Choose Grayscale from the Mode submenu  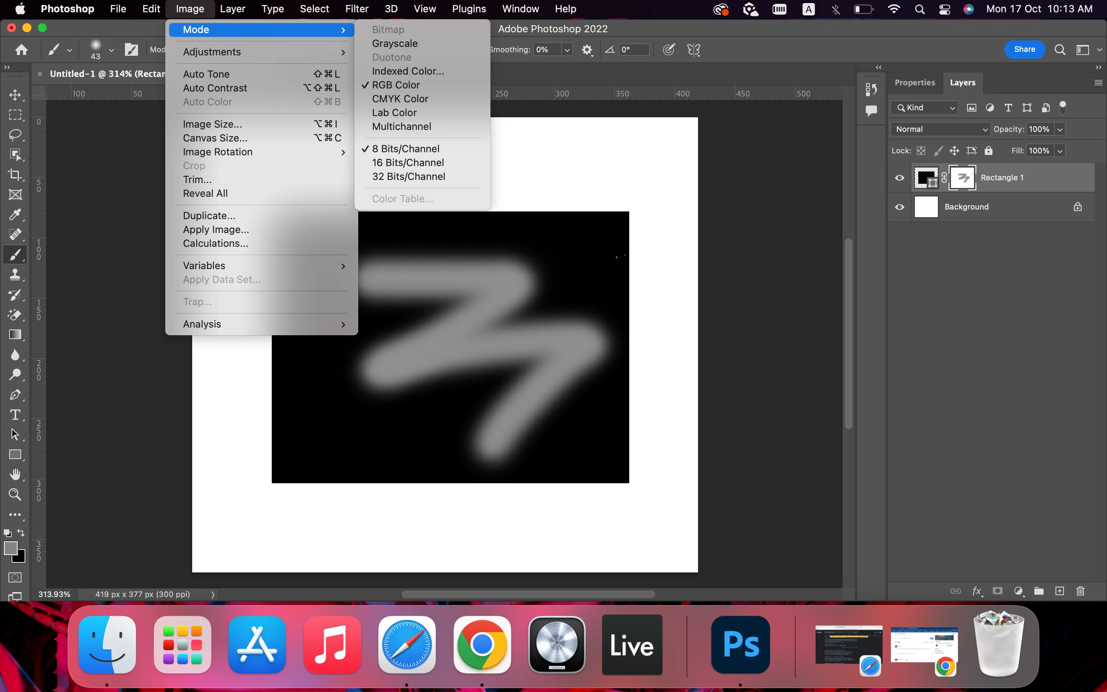(x=395, y=43)
